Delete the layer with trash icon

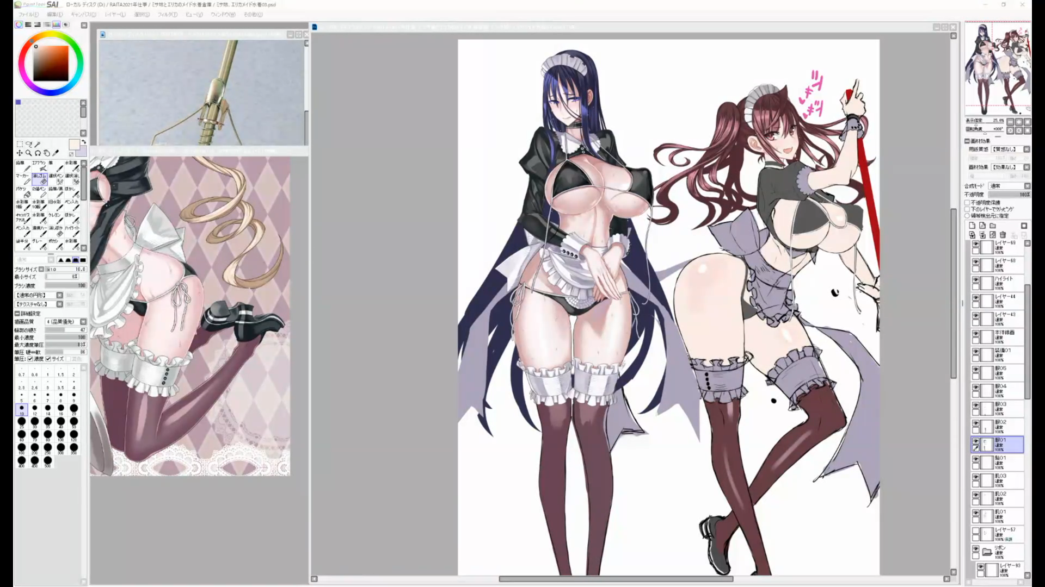(1003, 235)
